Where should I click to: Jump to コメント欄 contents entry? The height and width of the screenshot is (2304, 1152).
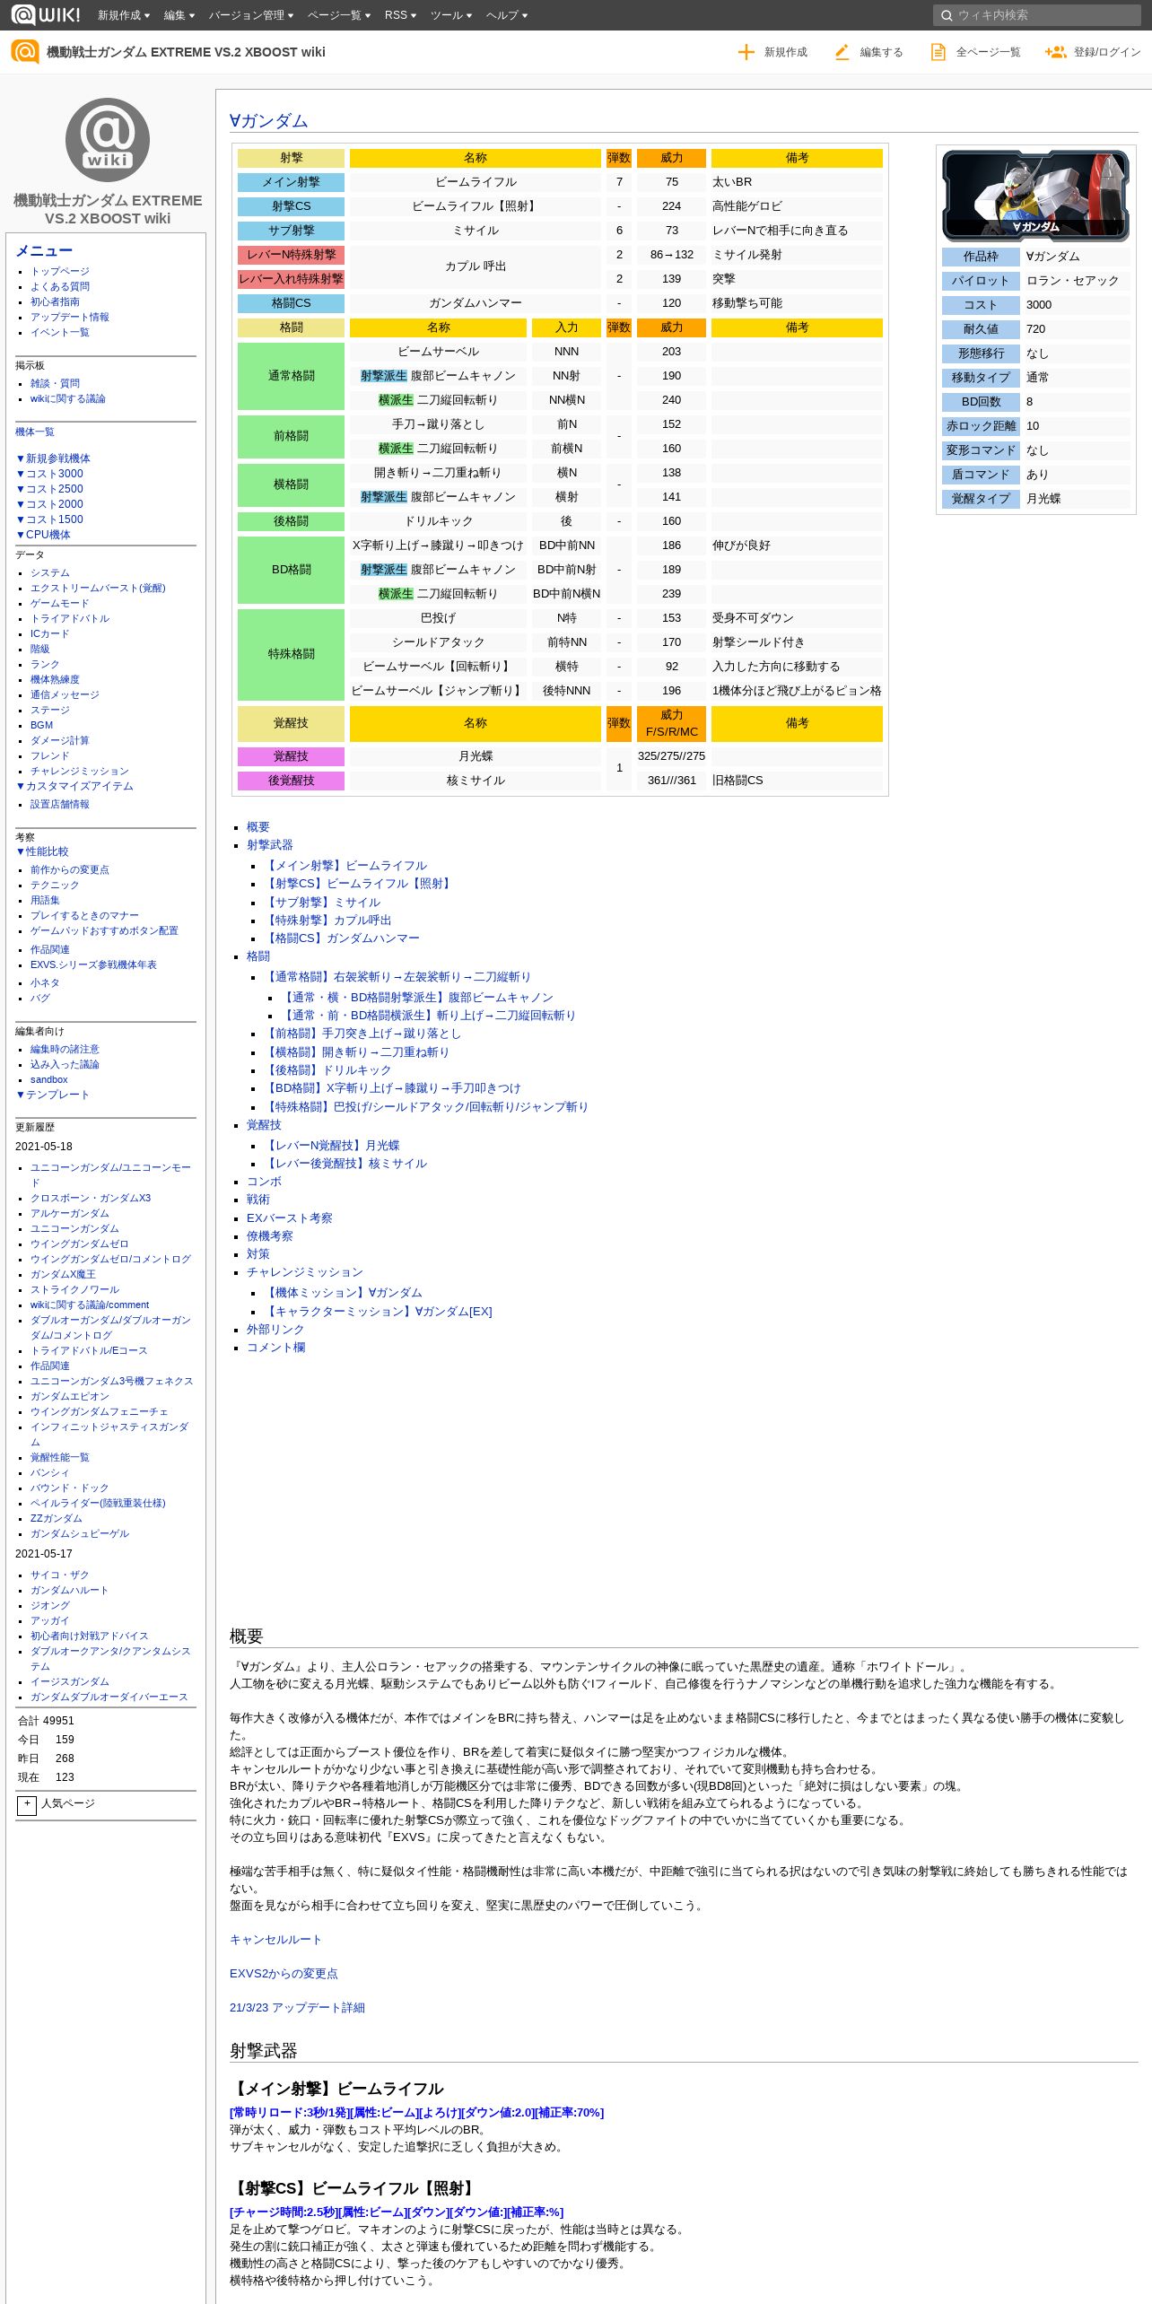tap(276, 1348)
